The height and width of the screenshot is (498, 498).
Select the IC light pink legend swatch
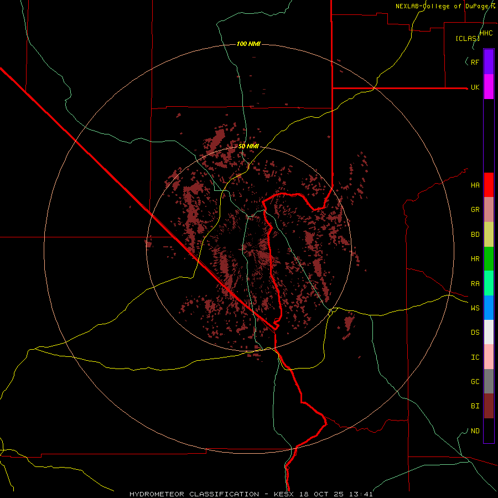[489, 357]
